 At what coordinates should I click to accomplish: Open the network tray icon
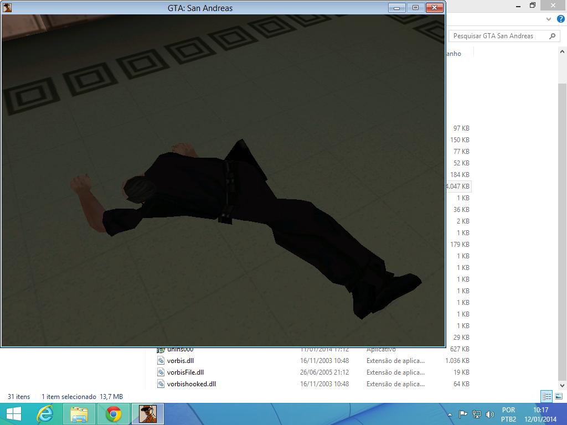click(x=477, y=414)
